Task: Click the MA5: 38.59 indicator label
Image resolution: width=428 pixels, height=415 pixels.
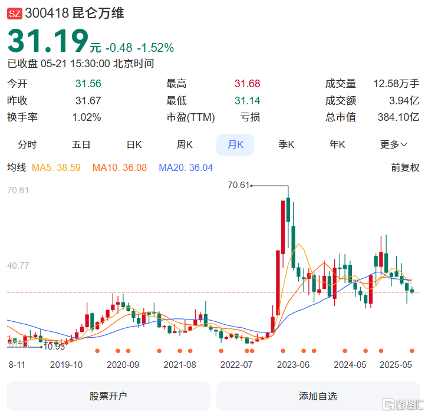Action: point(56,167)
